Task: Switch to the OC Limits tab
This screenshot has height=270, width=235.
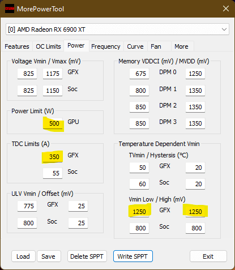Action: pos(48,46)
